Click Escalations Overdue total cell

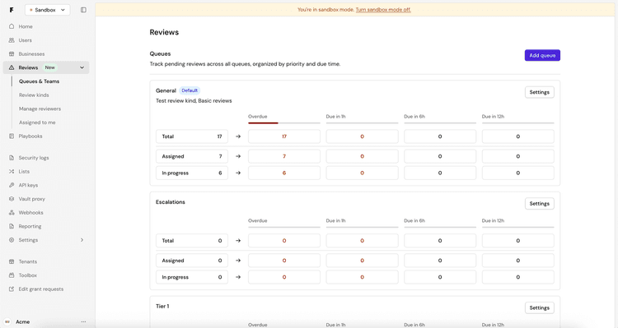284,241
